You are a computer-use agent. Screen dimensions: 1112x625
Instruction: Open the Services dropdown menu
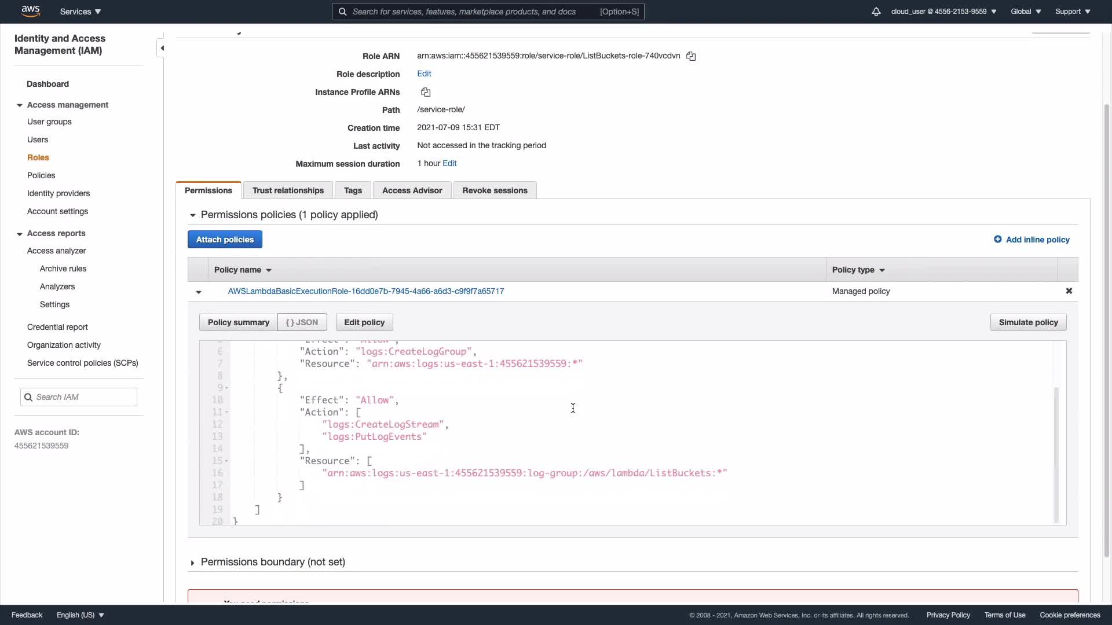point(81,12)
